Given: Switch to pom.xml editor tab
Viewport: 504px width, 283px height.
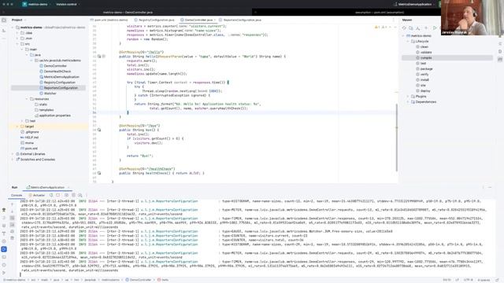Looking at the screenshot, I should pos(109,20).
